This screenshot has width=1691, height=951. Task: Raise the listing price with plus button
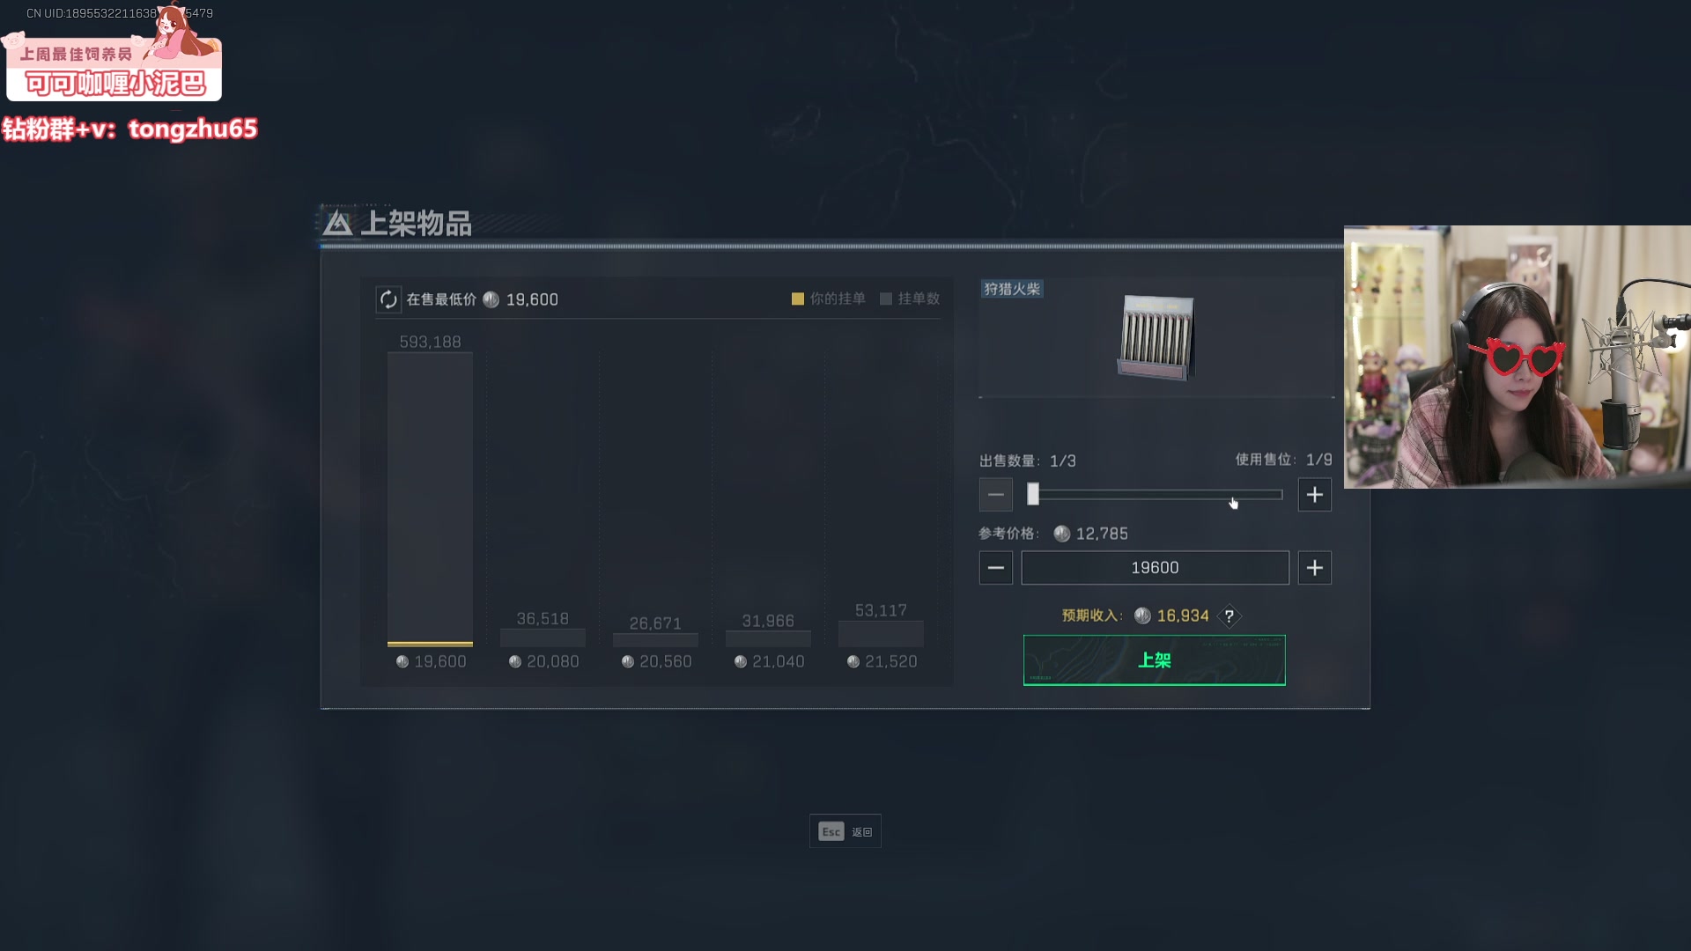pyautogui.click(x=1314, y=568)
